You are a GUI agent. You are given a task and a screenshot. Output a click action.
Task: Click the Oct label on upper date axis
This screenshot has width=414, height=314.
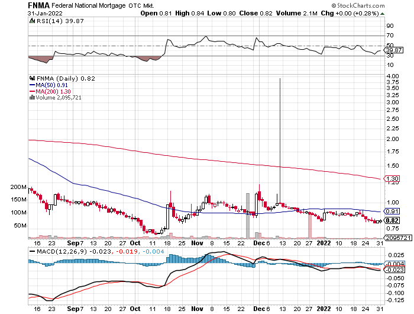[135, 243]
